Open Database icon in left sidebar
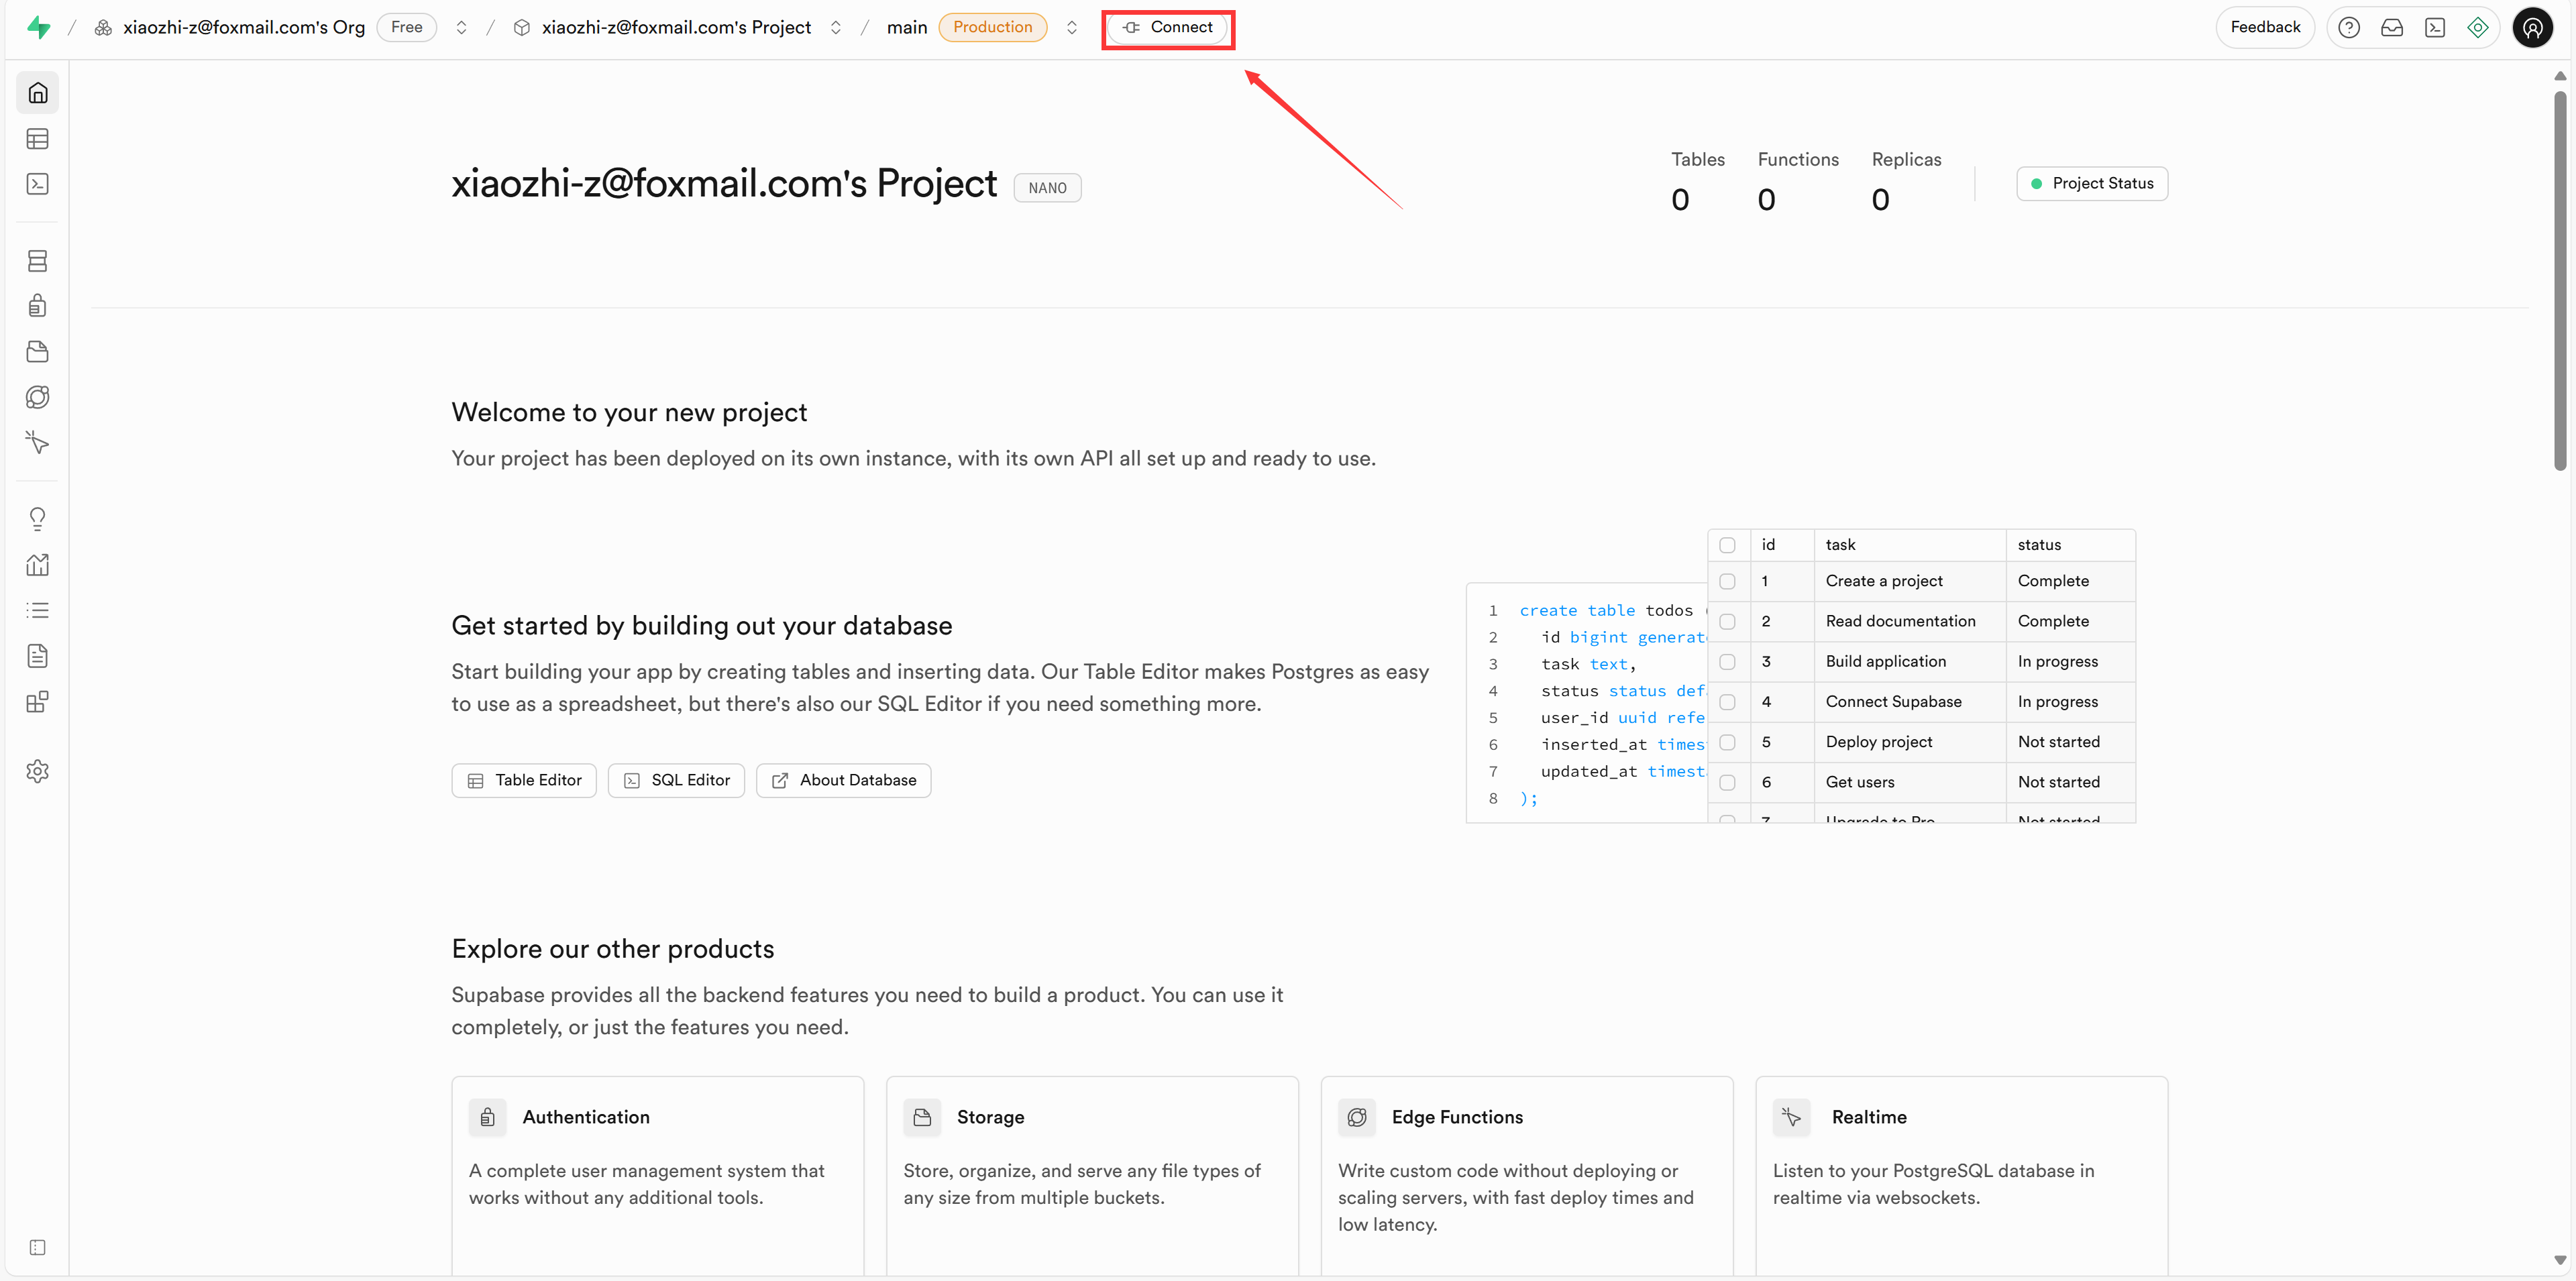2576x1281 pixels. [x=37, y=261]
